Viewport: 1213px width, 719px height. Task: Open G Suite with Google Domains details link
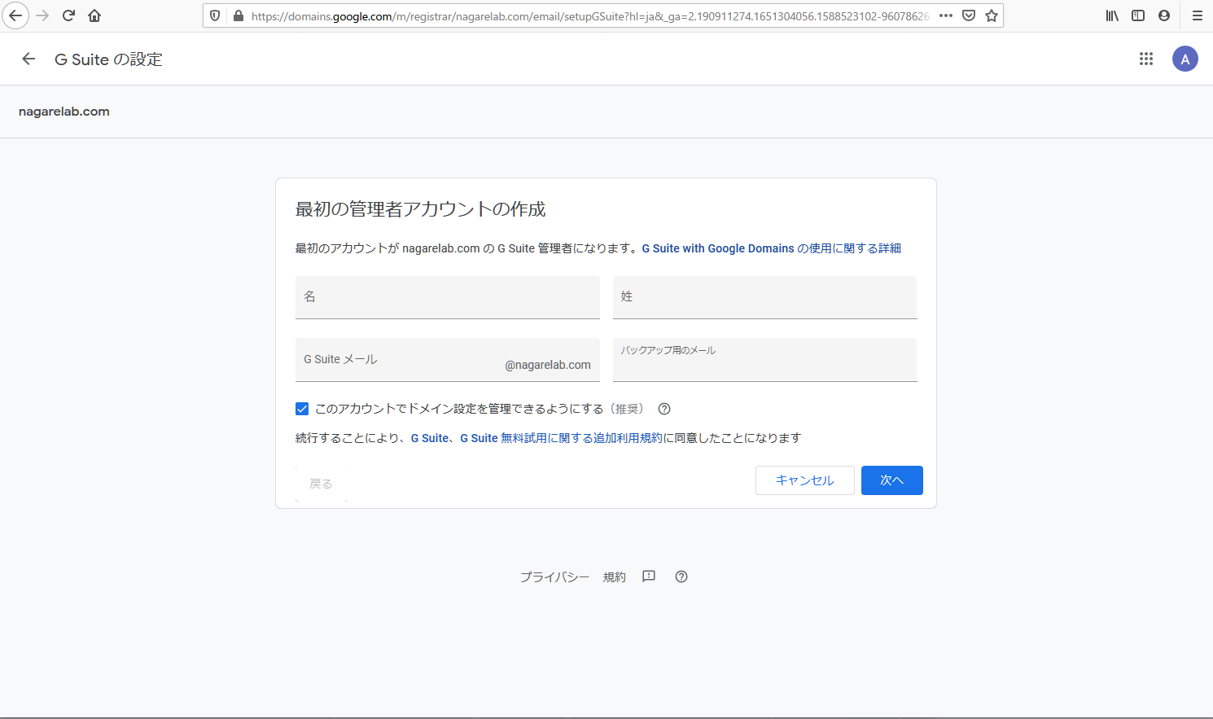(x=771, y=248)
